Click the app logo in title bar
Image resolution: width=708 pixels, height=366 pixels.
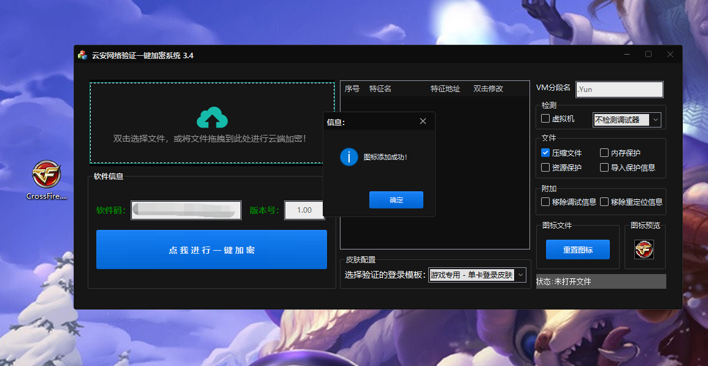[82, 55]
